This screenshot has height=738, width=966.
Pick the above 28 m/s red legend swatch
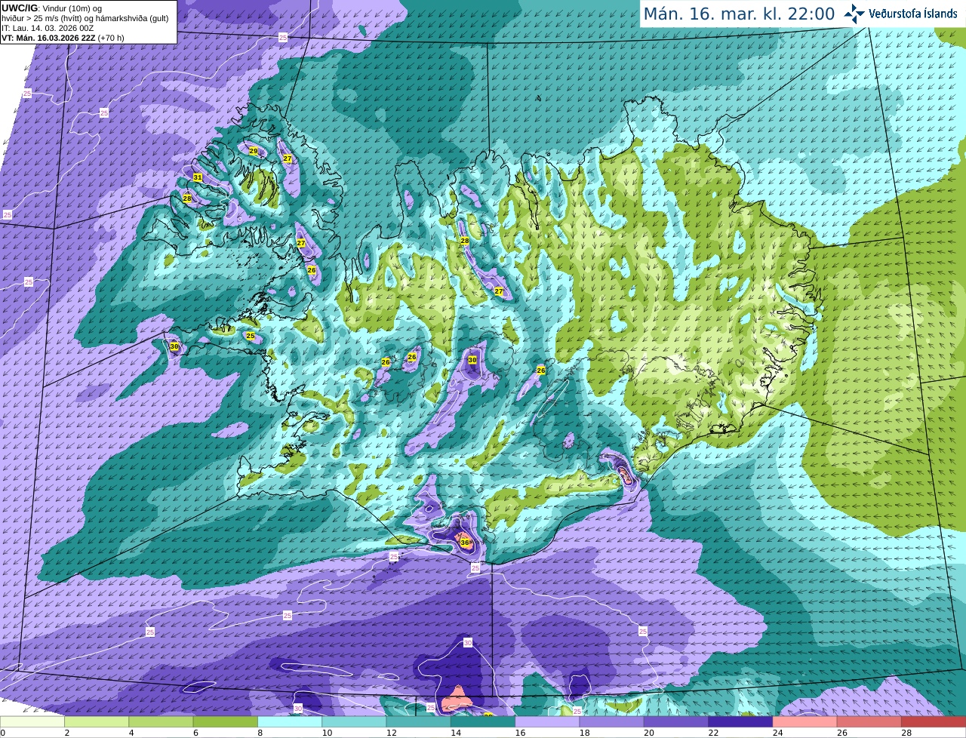click(x=934, y=721)
